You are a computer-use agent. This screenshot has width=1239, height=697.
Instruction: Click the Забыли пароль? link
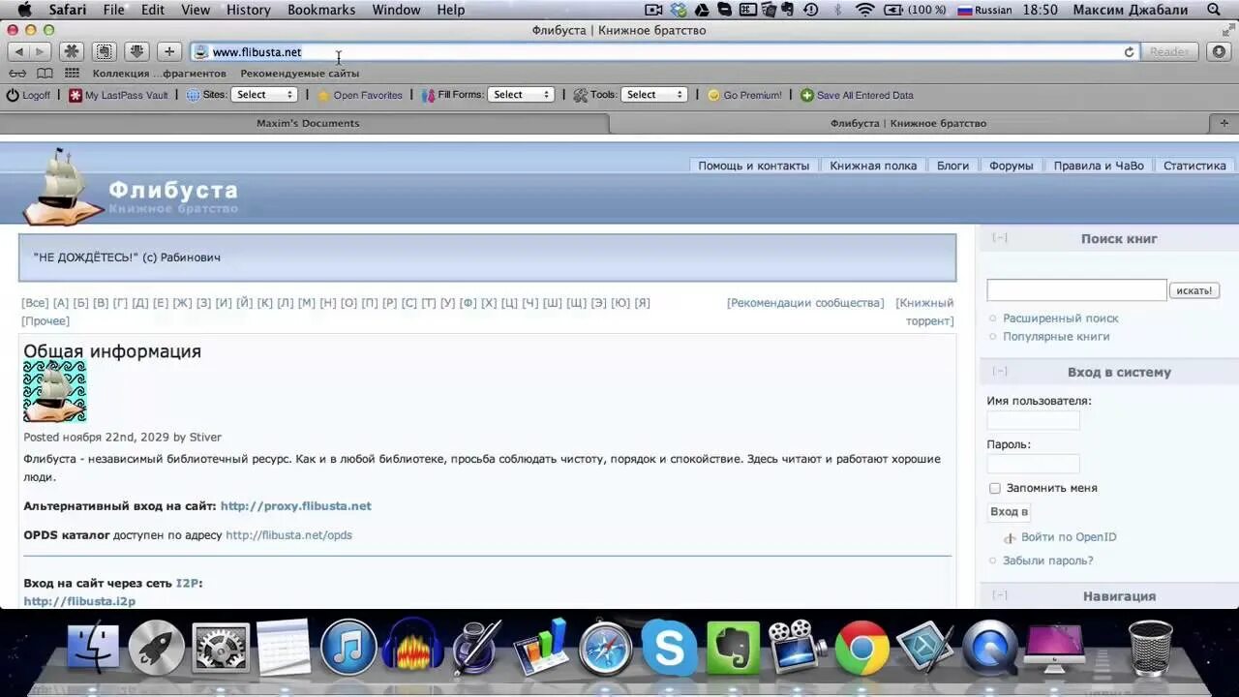1047,561
